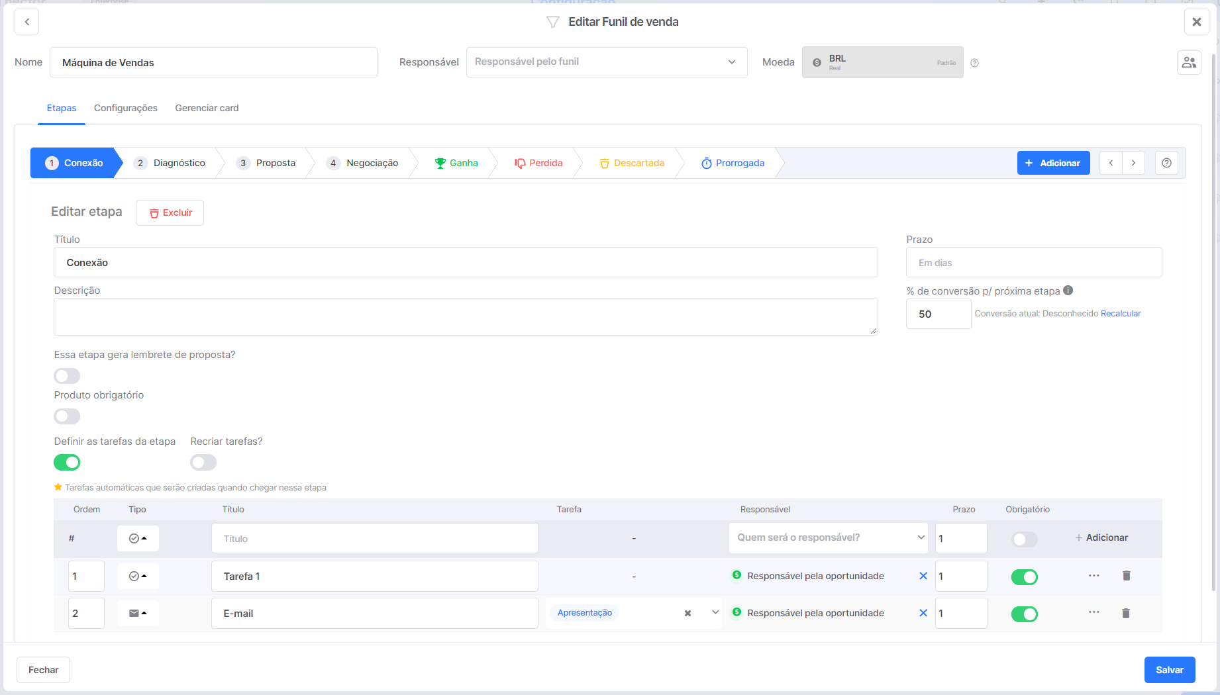Viewport: 1220px width, 695px height.
Task: Click the Prazo field of E-mail row
Action: pyautogui.click(x=961, y=613)
